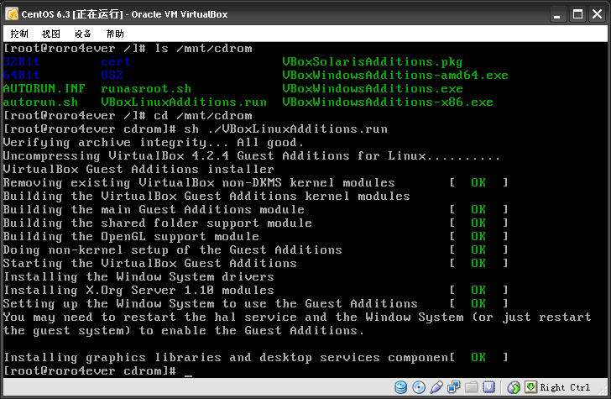
Task: Click the mouse integration status icon
Action: pyautogui.click(x=514, y=387)
